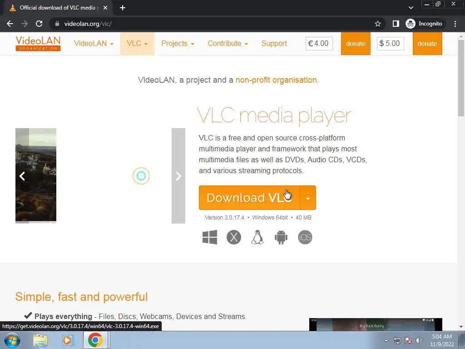The image size is (465, 349).
Task: Click the macOS X platform icon
Action: click(x=234, y=237)
